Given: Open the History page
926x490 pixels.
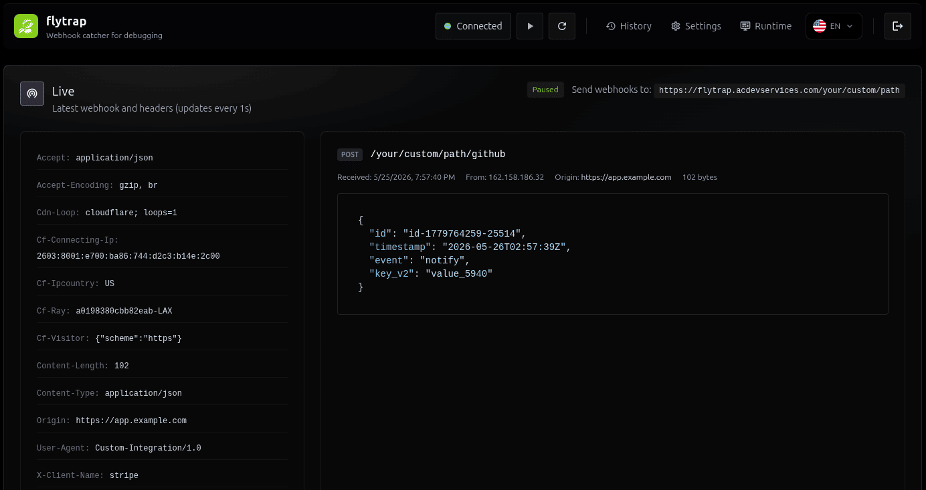Looking at the screenshot, I should click(x=629, y=26).
